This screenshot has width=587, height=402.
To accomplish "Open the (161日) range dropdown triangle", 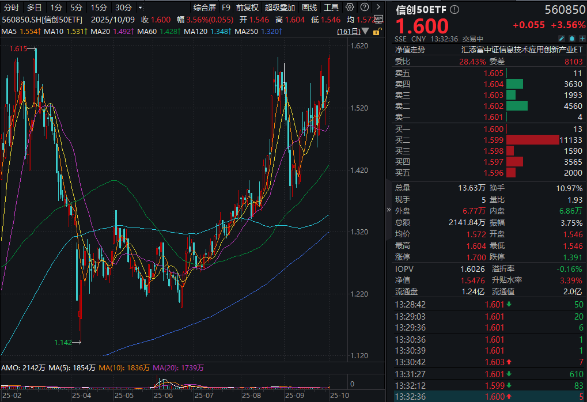I will [364, 31].
